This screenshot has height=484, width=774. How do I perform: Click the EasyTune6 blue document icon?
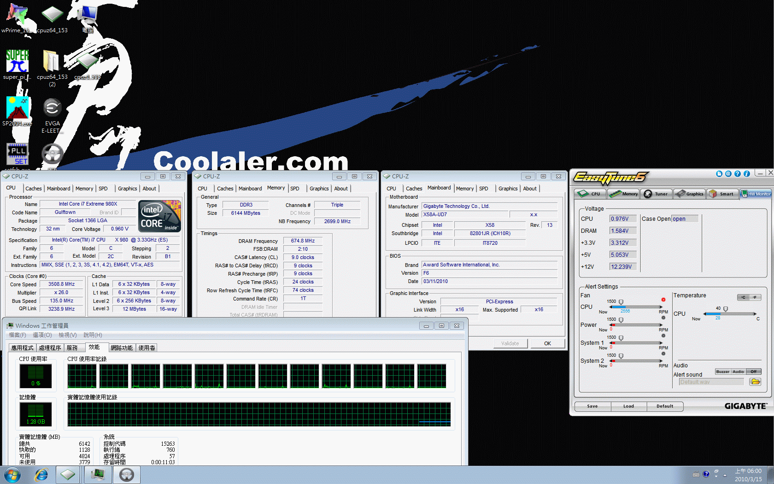(719, 174)
